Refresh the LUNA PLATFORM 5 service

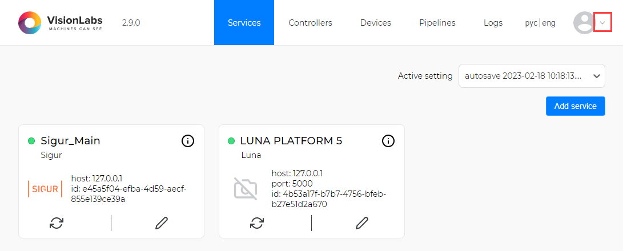coord(256,223)
